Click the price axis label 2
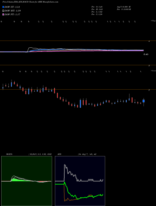The width and height of the screenshot is (156, 206). (x=149, y=90)
